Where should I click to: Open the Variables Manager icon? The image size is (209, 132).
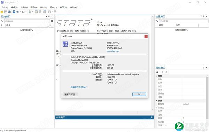click(x=45, y=12)
